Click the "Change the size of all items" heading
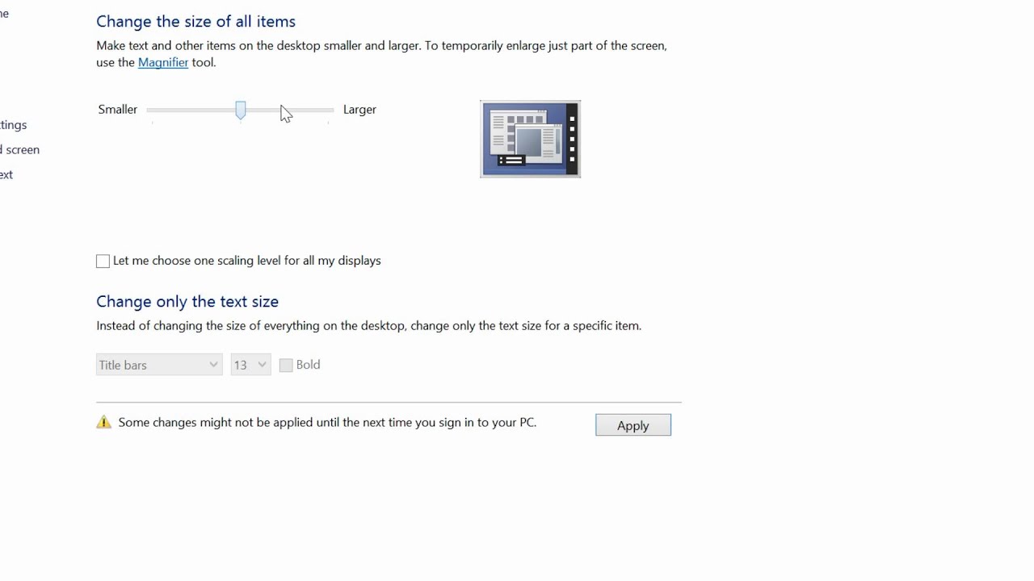Image resolution: width=1034 pixels, height=581 pixels. 195,21
